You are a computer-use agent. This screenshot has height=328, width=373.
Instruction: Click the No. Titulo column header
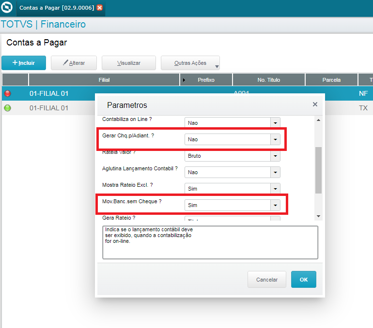tap(268, 80)
